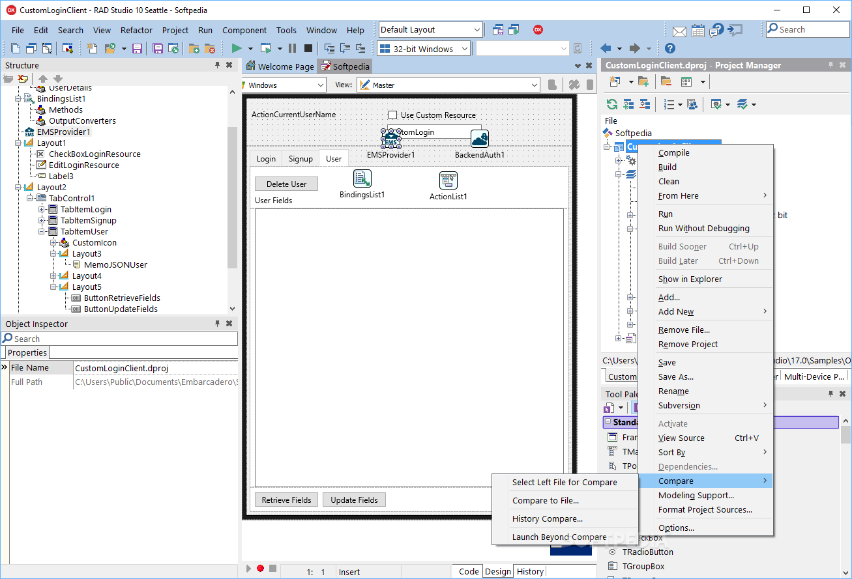Click the Remove file from project icon
Screen dimensions: 852x579
point(209,48)
